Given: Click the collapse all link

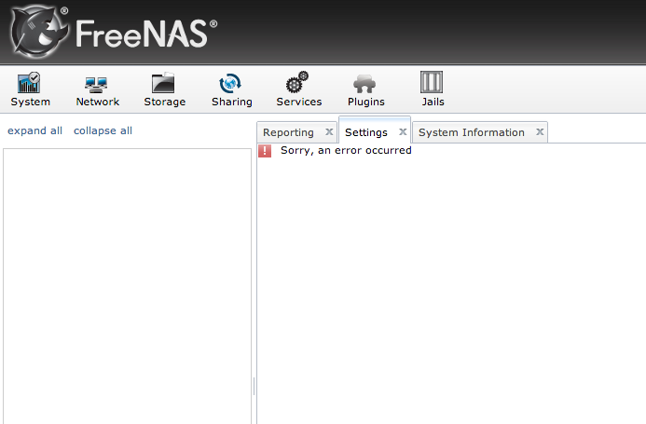Looking at the screenshot, I should (x=103, y=131).
